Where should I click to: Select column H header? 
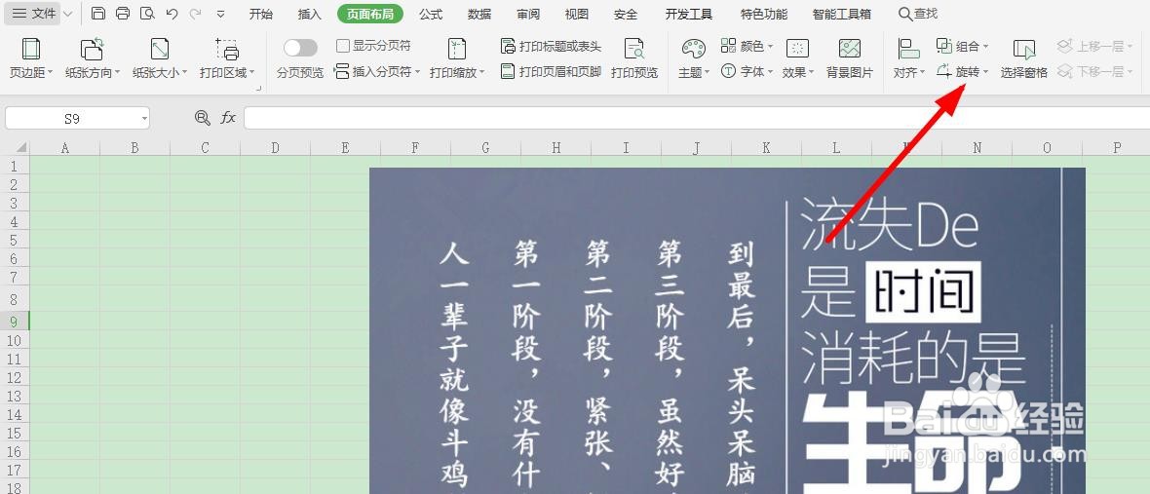coord(556,148)
